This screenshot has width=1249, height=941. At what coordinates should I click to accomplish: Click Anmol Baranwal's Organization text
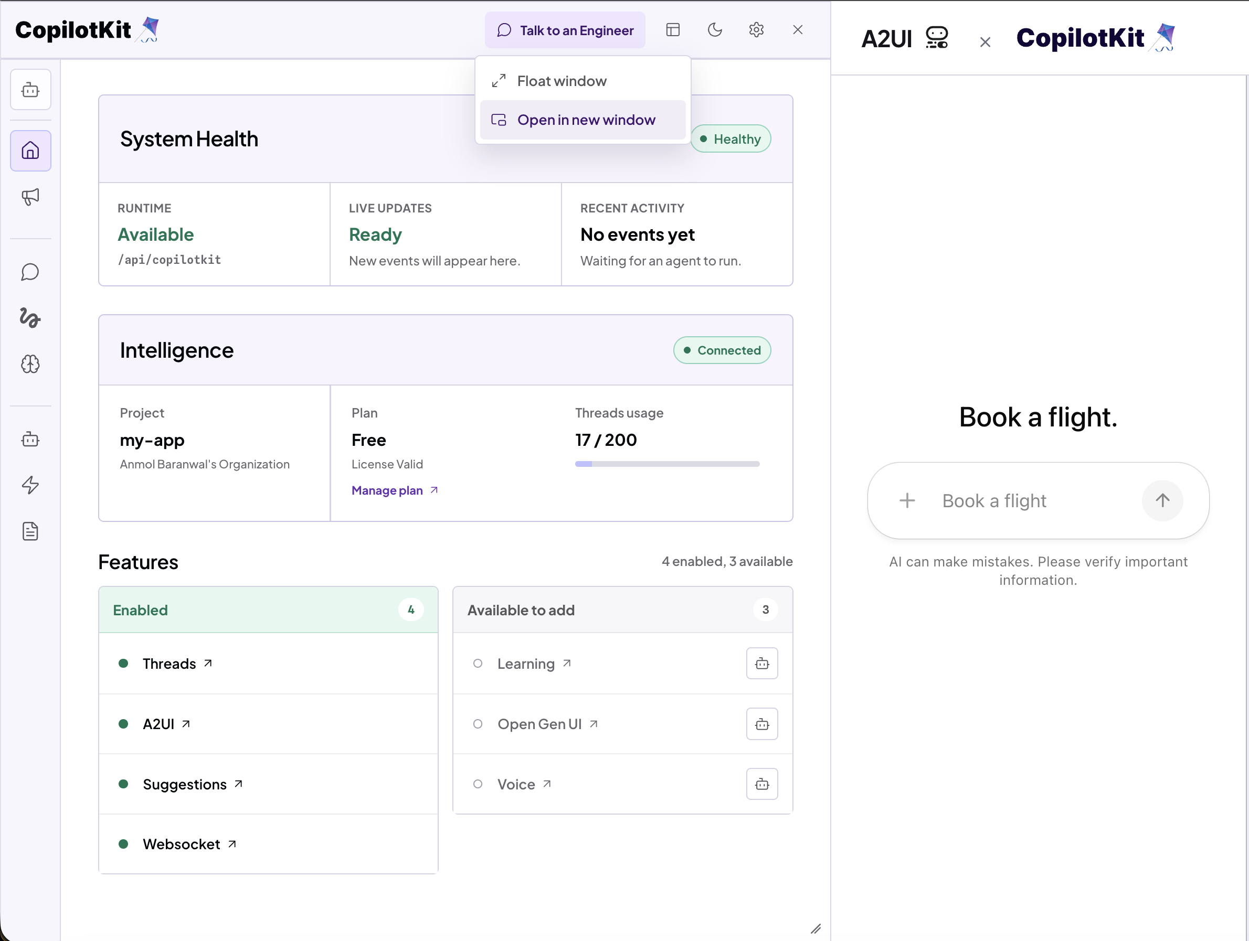pyautogui.click(x=204, y=464)
